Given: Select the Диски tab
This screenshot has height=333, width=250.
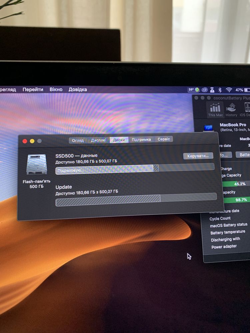Looking at the screenshot, I should click(x=119, y=140).
